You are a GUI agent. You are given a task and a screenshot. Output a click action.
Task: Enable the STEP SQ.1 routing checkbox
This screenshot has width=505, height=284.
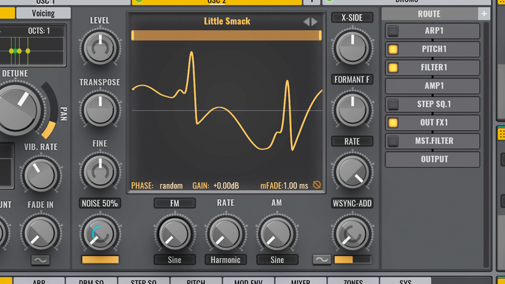click(x=393, y=105)
